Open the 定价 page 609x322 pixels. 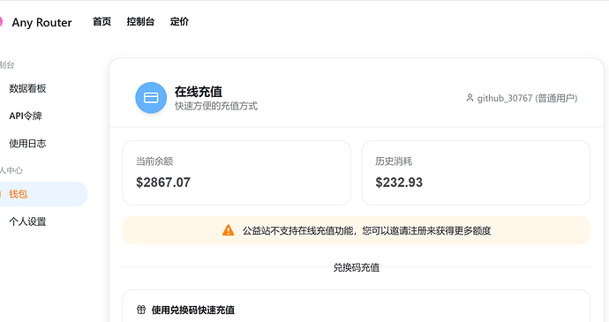[x=179, y=22]
